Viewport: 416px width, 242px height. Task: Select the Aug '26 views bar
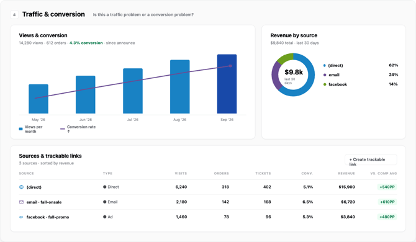point(180,87)
